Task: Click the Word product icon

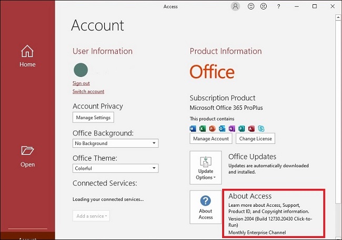Action: 193,129
